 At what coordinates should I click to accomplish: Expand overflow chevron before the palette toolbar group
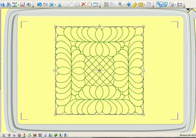pos(153,7)
